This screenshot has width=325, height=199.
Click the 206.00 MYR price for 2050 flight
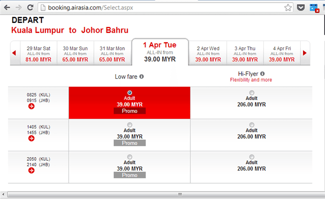click(251, 169)
